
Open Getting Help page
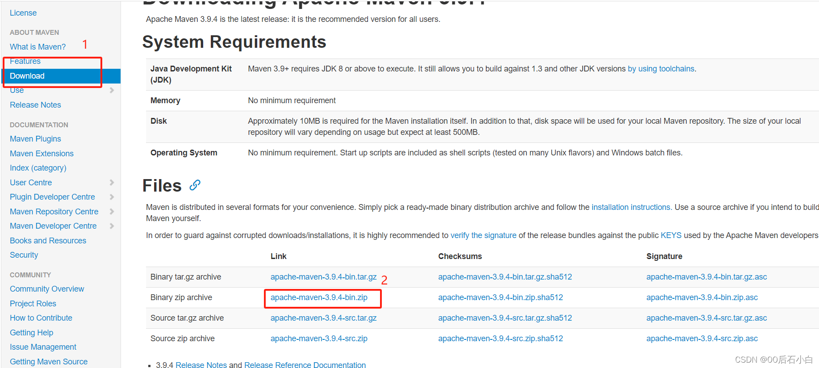(x=31, y=333)
